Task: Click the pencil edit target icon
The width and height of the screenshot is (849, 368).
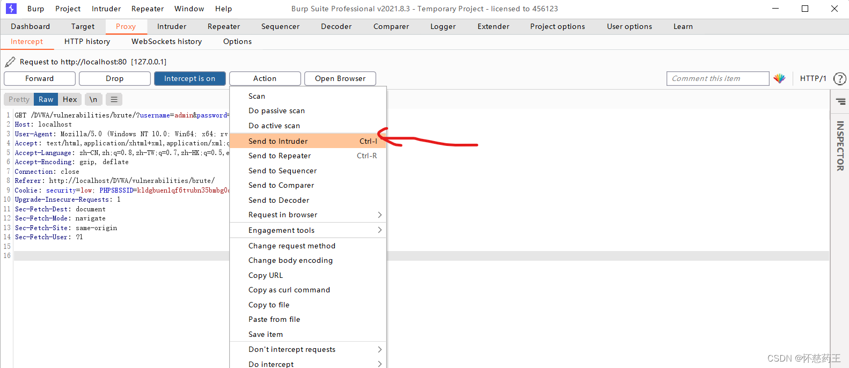Action: tap(10, 62)
